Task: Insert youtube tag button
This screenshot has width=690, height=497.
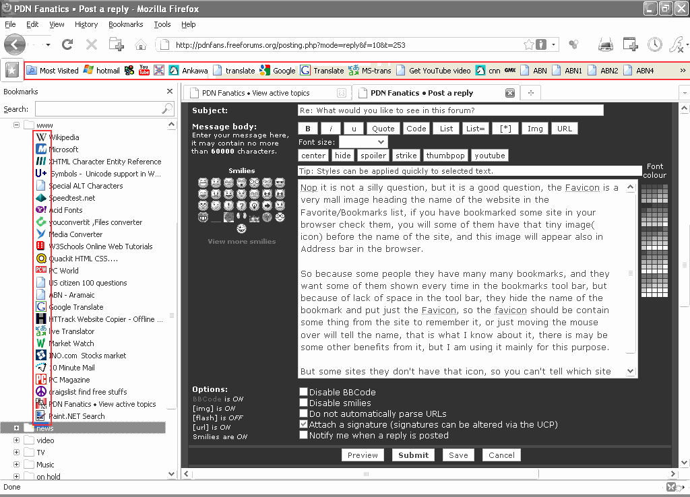Action: [489, 156]
